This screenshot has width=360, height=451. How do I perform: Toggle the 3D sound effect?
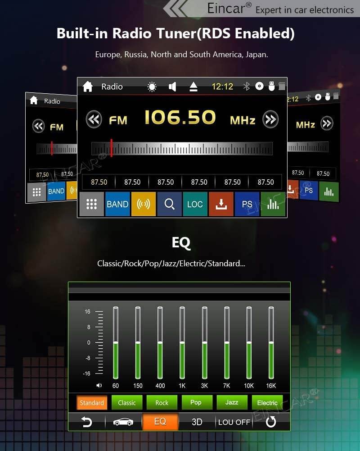tap(197, 422)
